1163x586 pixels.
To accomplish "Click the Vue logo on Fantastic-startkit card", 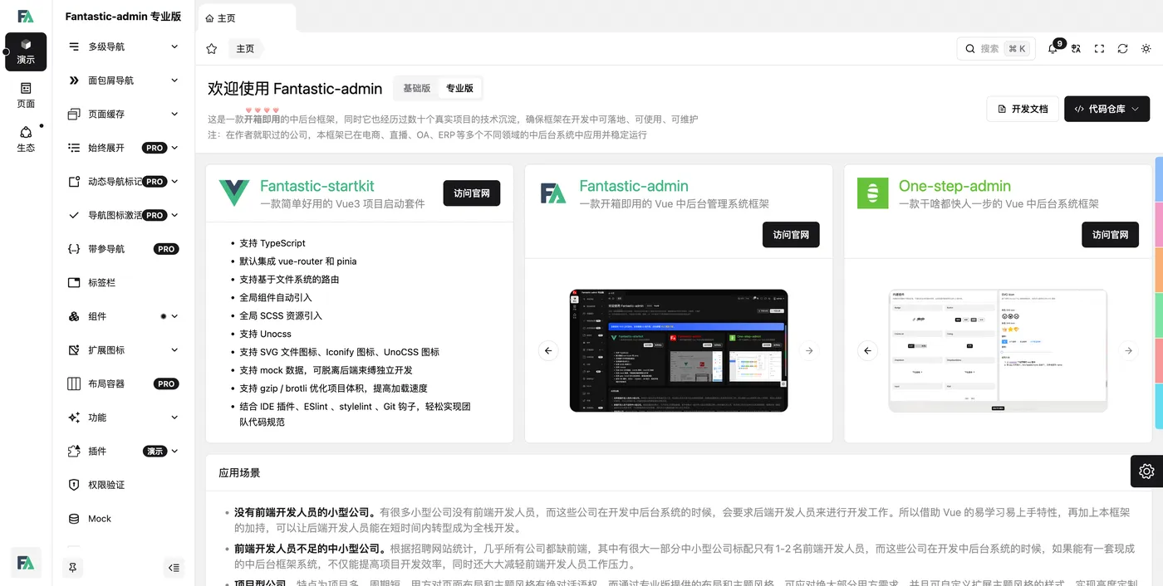I will point(234,193).
